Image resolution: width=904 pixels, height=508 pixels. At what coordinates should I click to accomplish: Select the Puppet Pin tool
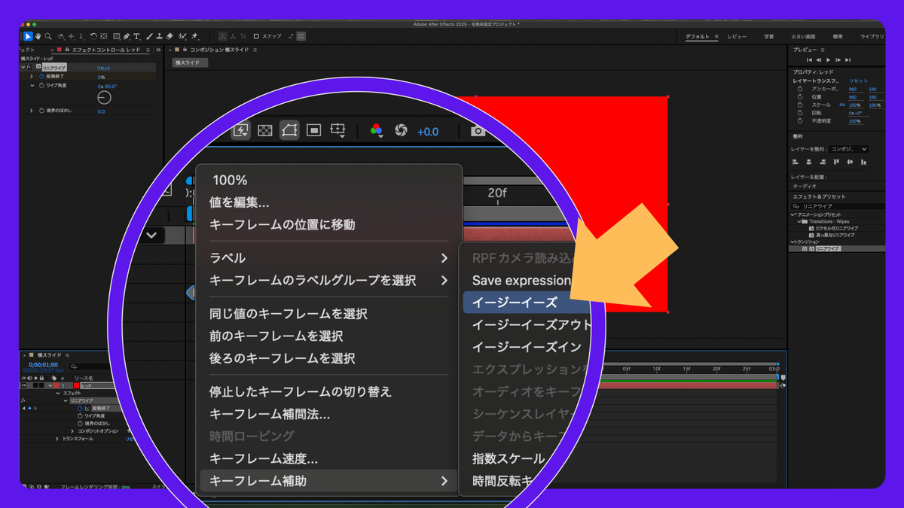[194, 36]
